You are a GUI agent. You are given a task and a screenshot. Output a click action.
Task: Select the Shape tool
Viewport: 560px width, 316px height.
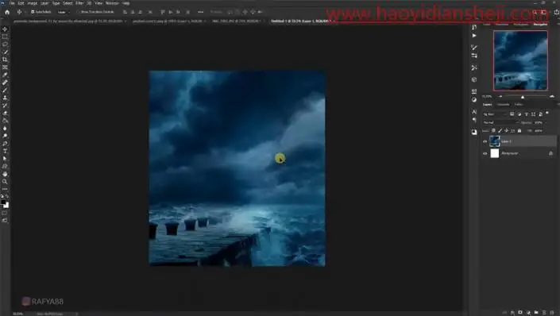click(x=5, y=167)
